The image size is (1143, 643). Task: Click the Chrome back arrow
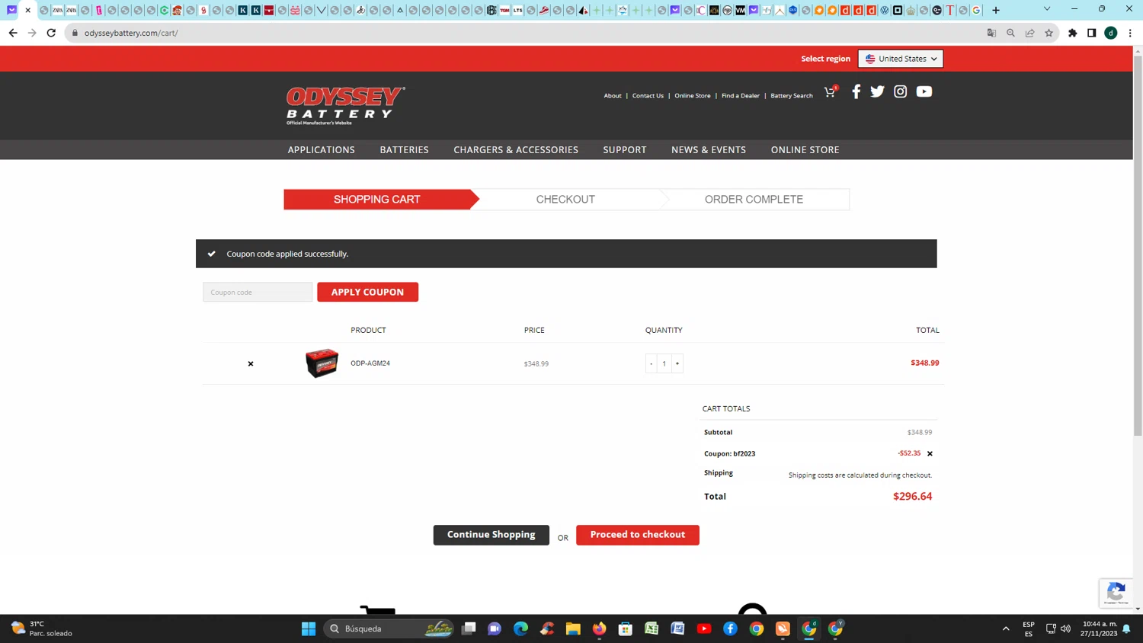[13, 33]
